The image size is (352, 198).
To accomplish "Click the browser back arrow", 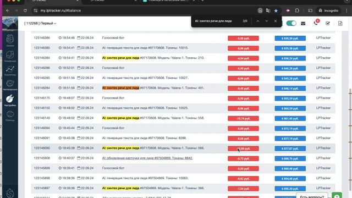I will pos(7,10).
